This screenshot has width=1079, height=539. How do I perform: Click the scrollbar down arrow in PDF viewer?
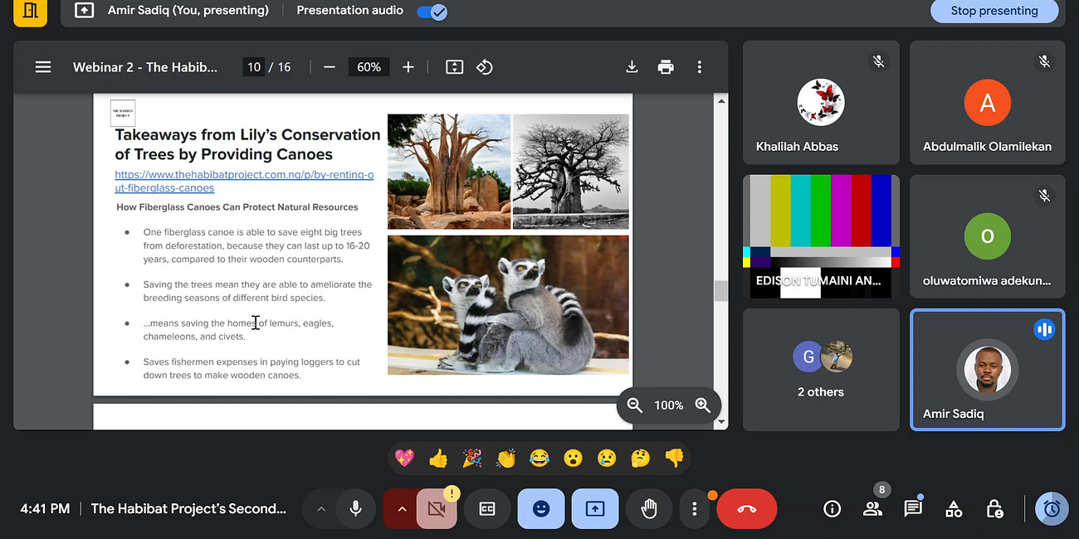coord(720,423)
